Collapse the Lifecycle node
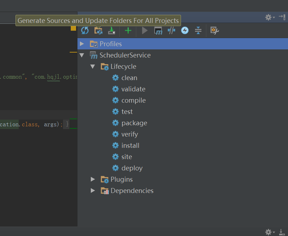 pos(93,66)
